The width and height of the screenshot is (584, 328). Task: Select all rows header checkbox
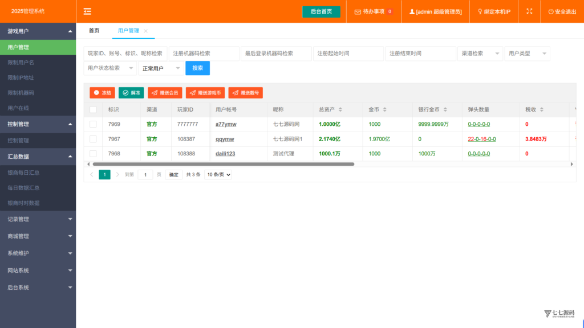93,110
